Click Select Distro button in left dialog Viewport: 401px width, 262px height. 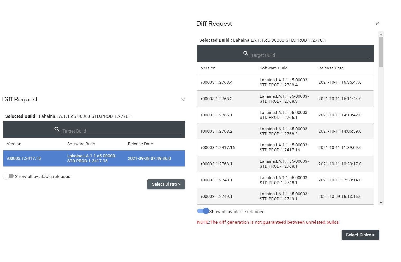166,184
